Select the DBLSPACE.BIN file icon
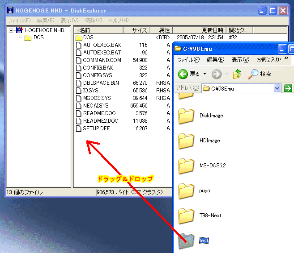The height and width of the screenshot is (253, 294). pyautogui.click(x=79, y=83)
